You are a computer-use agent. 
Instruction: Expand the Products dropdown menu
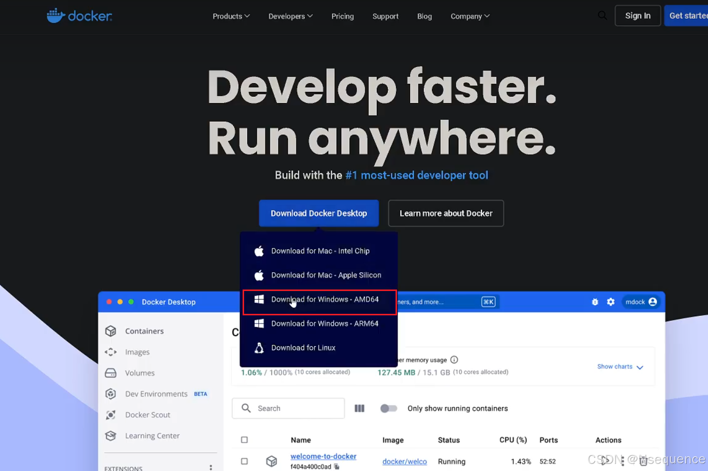point(231,16)
